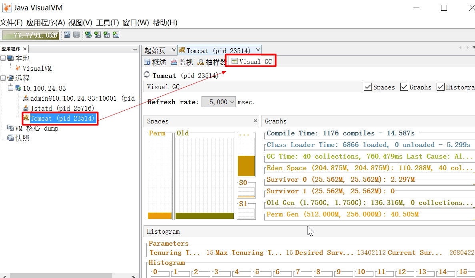Click the Perm Gen graph label
Image resolution: width=475 pixels, height=278 pixels.
[343, 214]
